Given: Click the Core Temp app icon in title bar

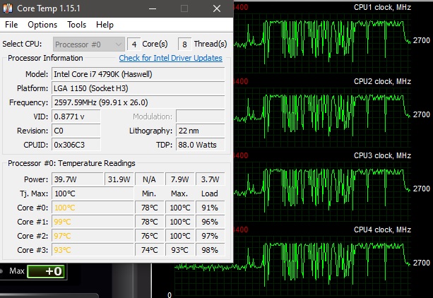Looking at the screenshot, I should pos(8,8).
